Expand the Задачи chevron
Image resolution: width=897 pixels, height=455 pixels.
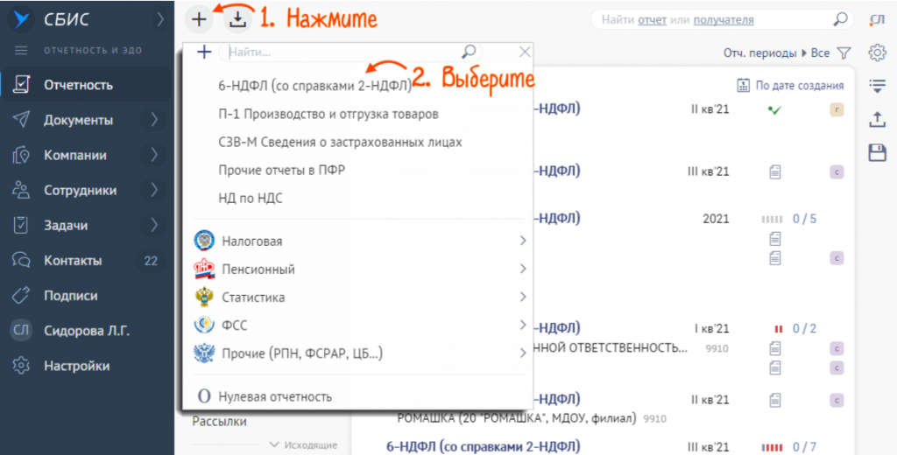point(154,225)
